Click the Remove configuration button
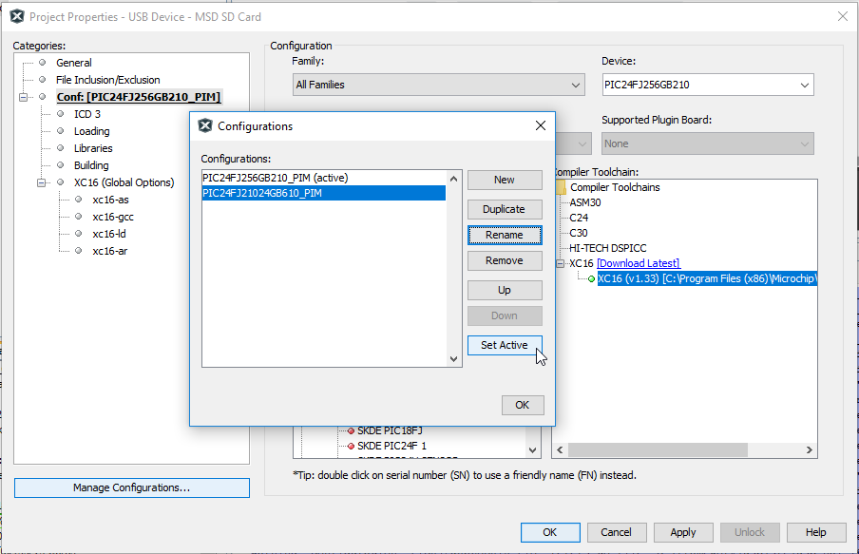This screenshot has height=554, width=859. 505,260
